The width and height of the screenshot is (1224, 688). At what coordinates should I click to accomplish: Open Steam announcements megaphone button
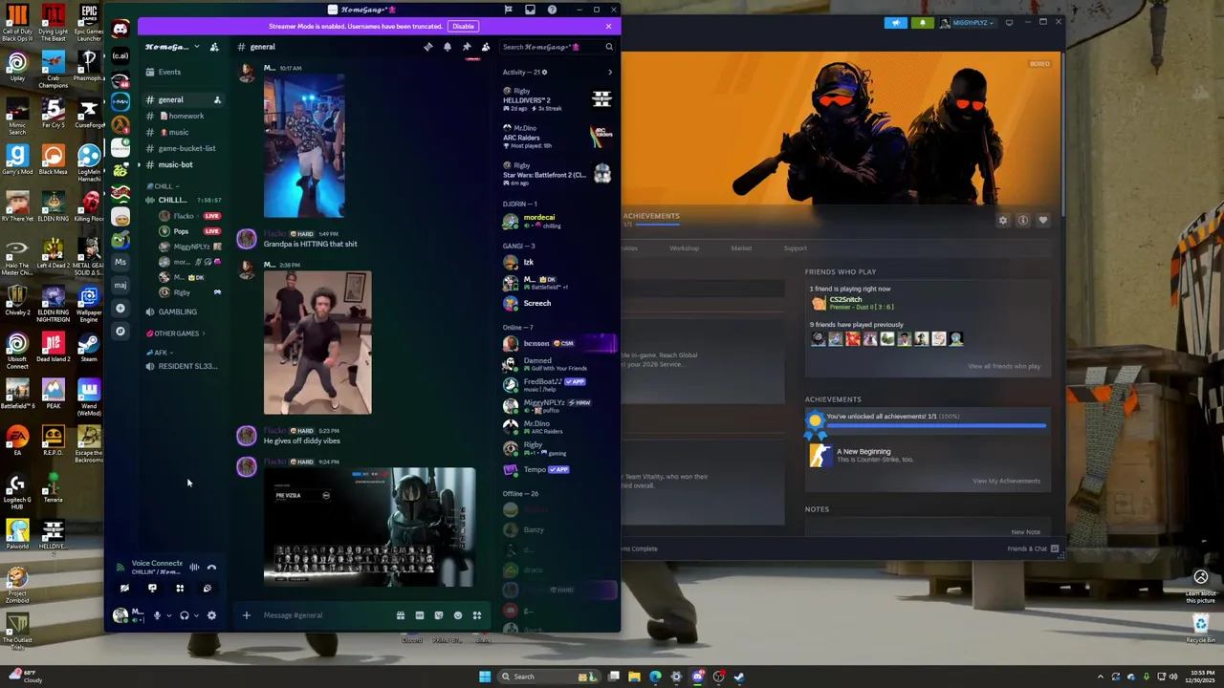(x=896, y=23)
